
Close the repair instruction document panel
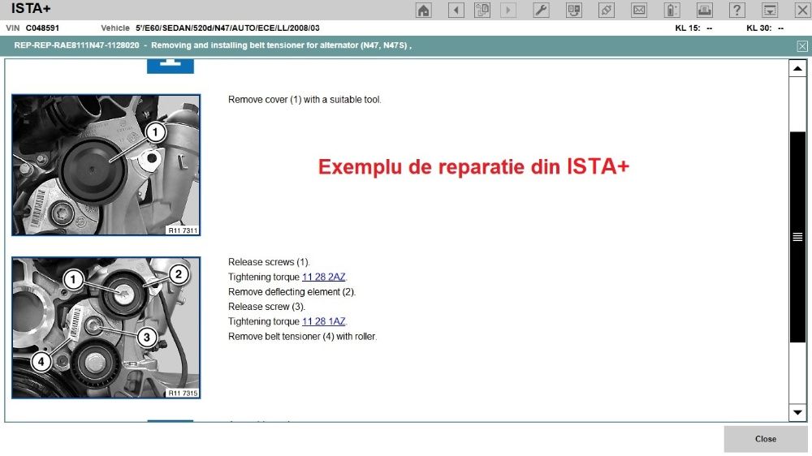pyautogui.click(x=802, y=46)
